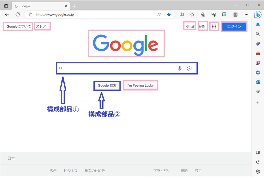Reload the page with the refresh icon
The image size is (264, 177).
click(18, 14)
